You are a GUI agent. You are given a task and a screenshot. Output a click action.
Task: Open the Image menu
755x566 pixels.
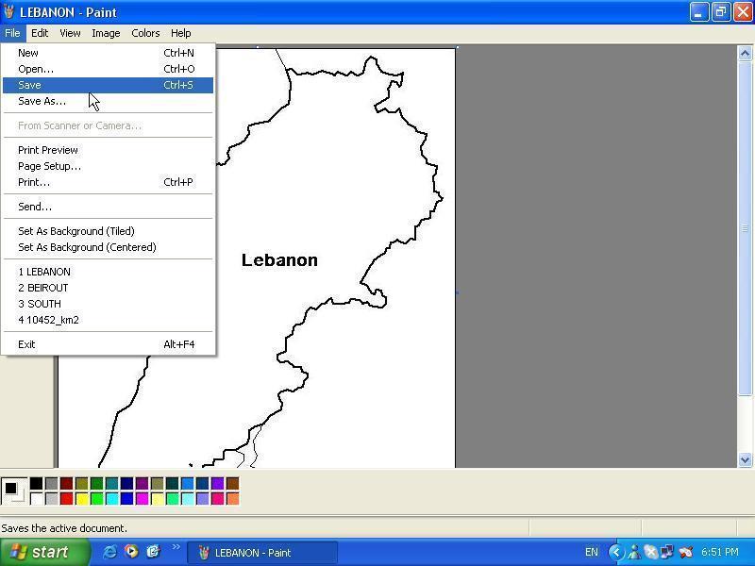click(x=106, y=33)
